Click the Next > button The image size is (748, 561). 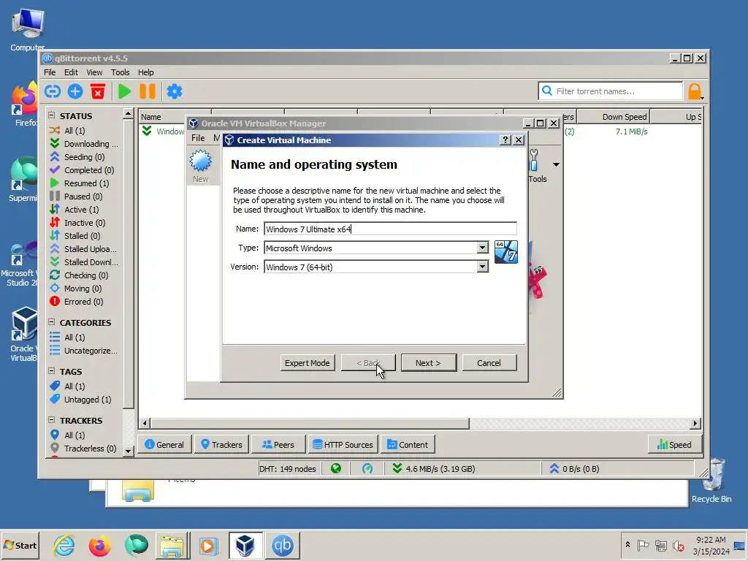click(x=428, y=362)
